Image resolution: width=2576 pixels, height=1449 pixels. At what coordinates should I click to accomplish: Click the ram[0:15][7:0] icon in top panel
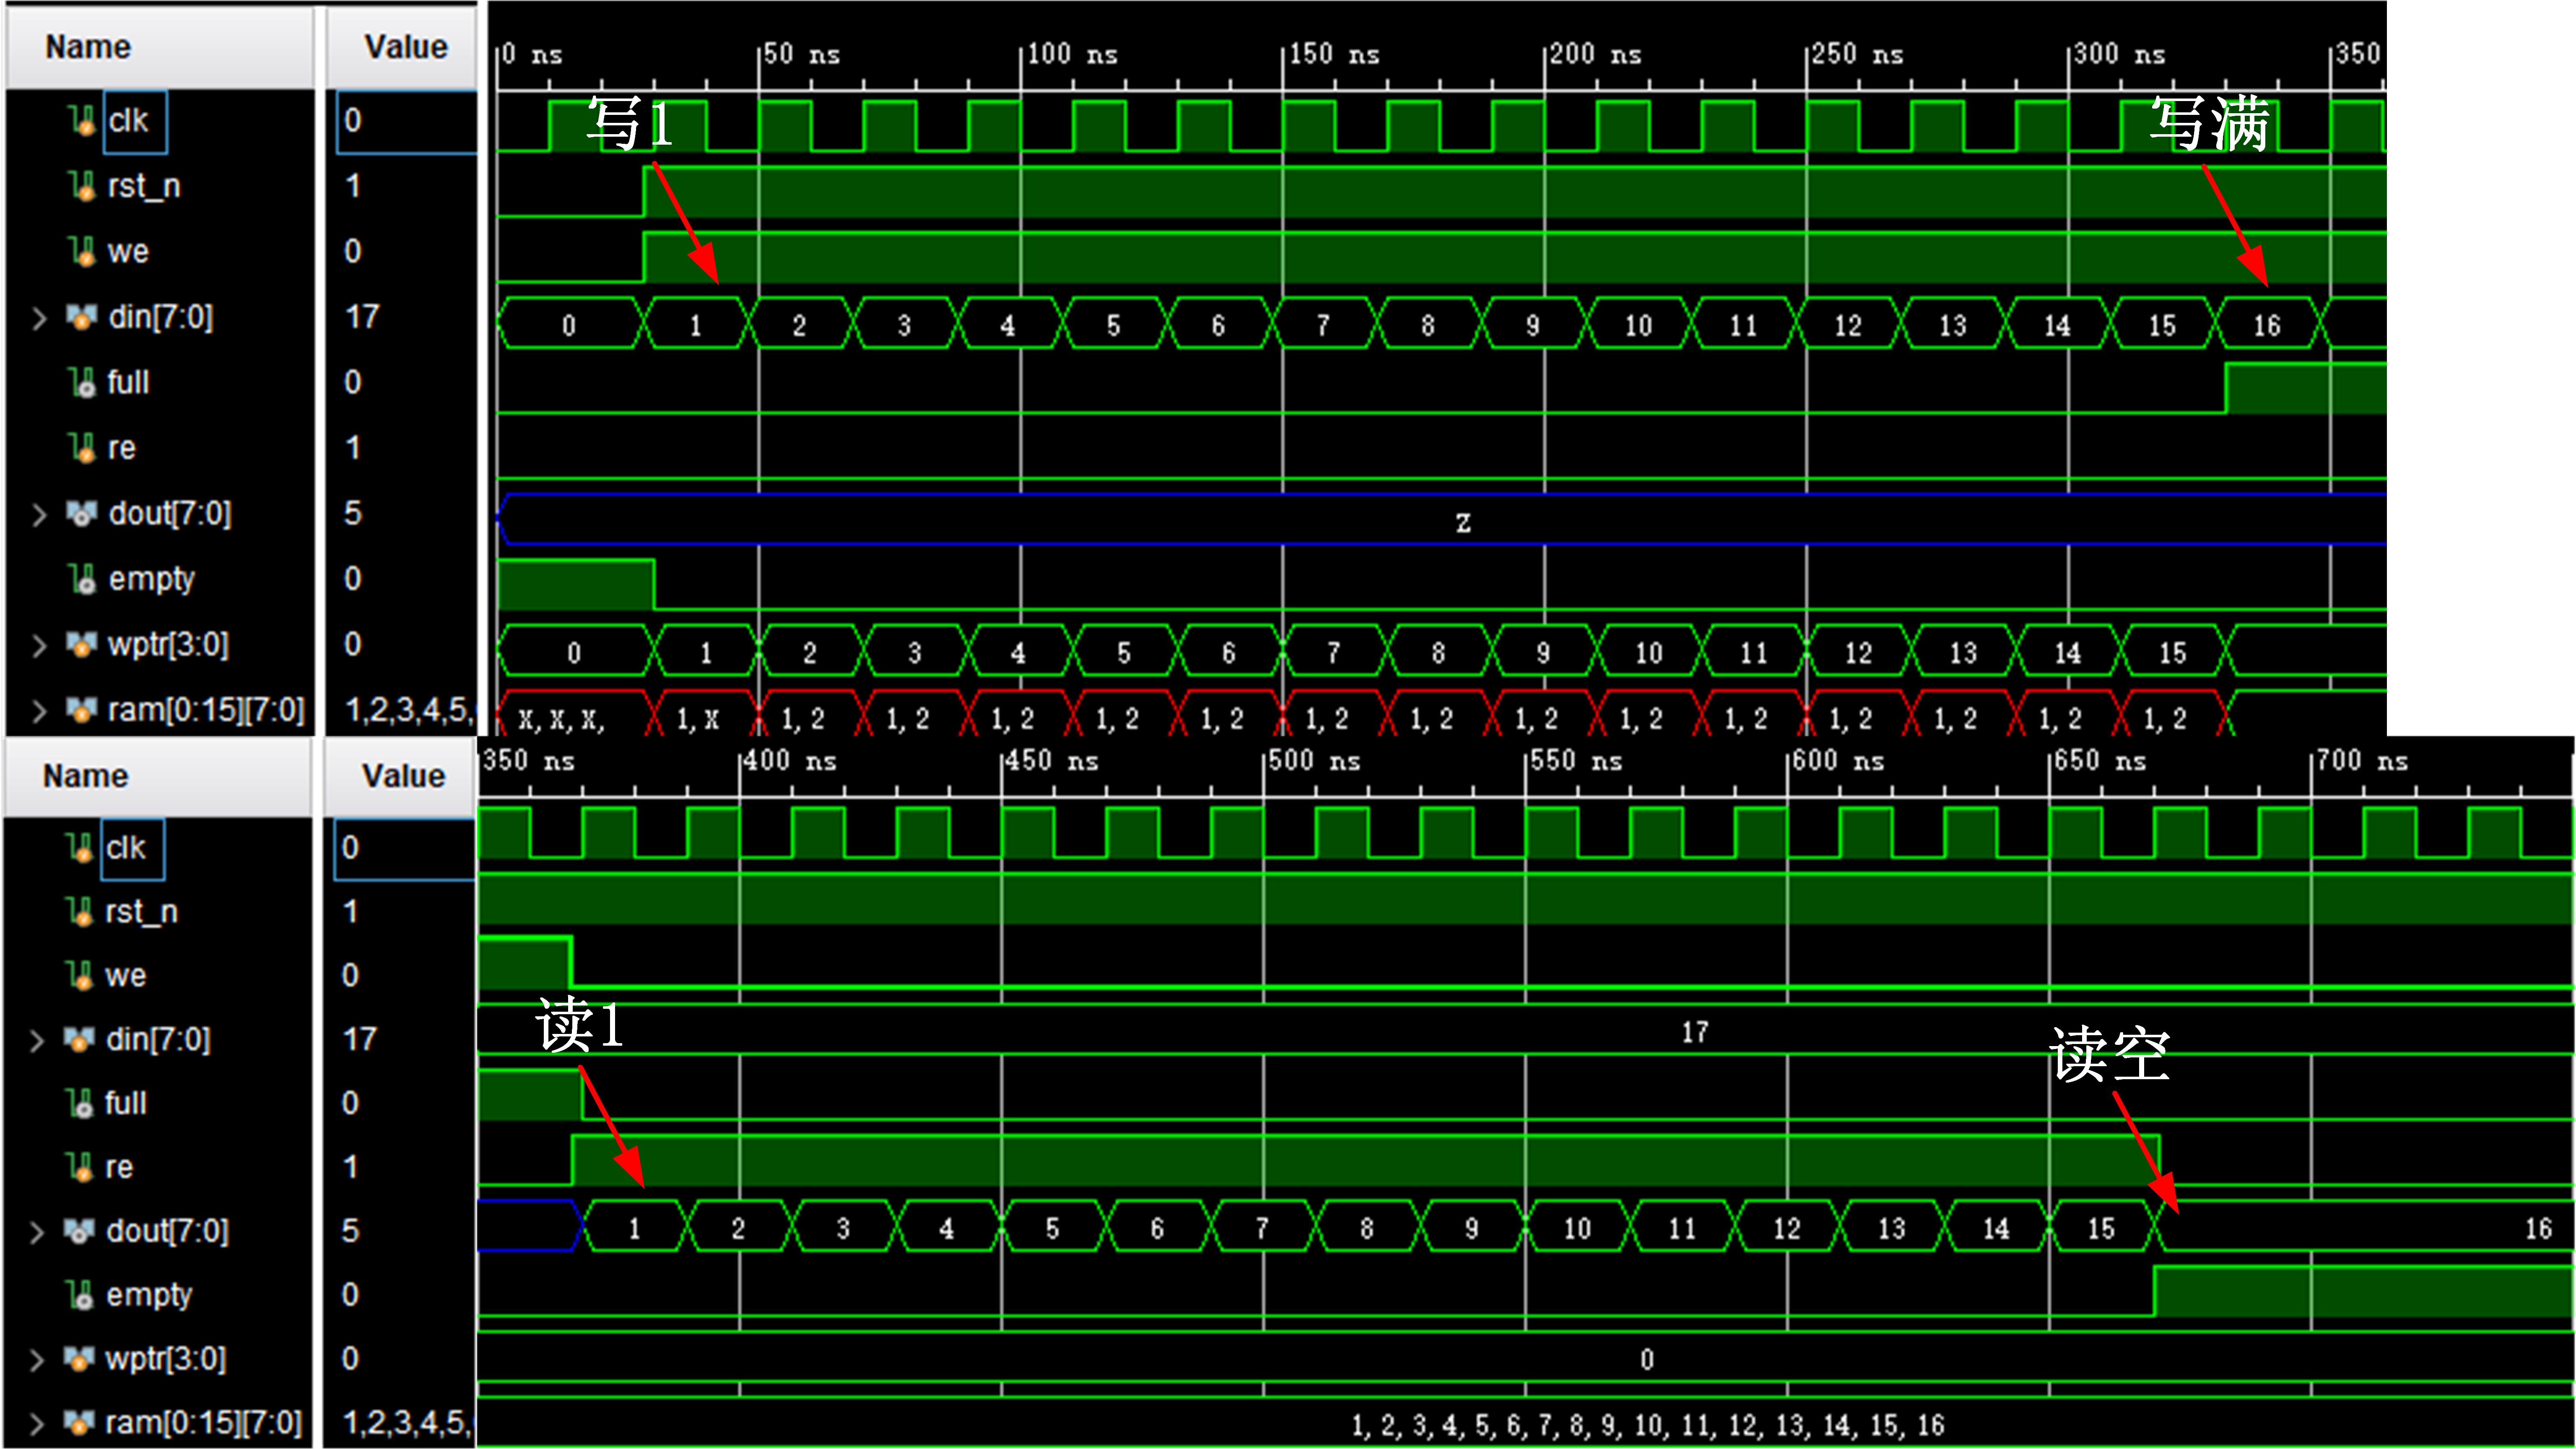pyautogui.click(x=82, y=710)
